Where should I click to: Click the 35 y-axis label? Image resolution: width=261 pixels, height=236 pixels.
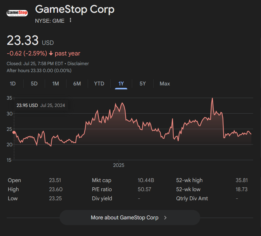click(x=9, y=98)
